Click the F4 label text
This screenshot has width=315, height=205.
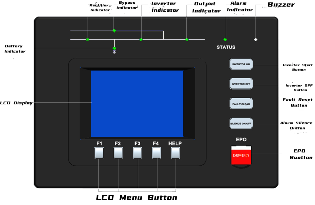pos(156,143)
